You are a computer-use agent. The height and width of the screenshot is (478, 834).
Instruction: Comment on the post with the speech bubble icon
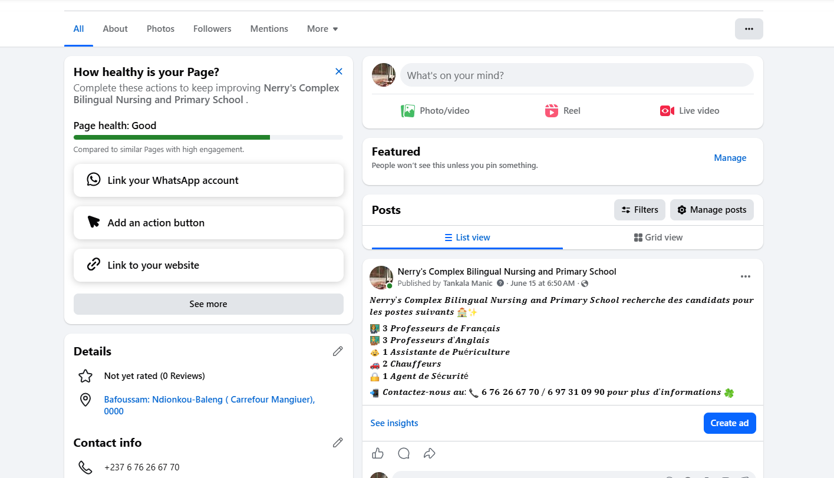tap(404, 453)
